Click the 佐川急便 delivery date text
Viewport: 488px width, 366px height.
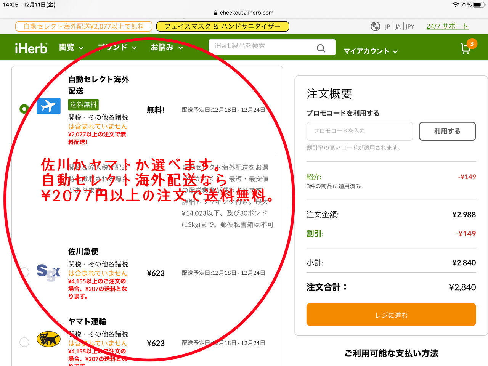[x=223, y=273]
